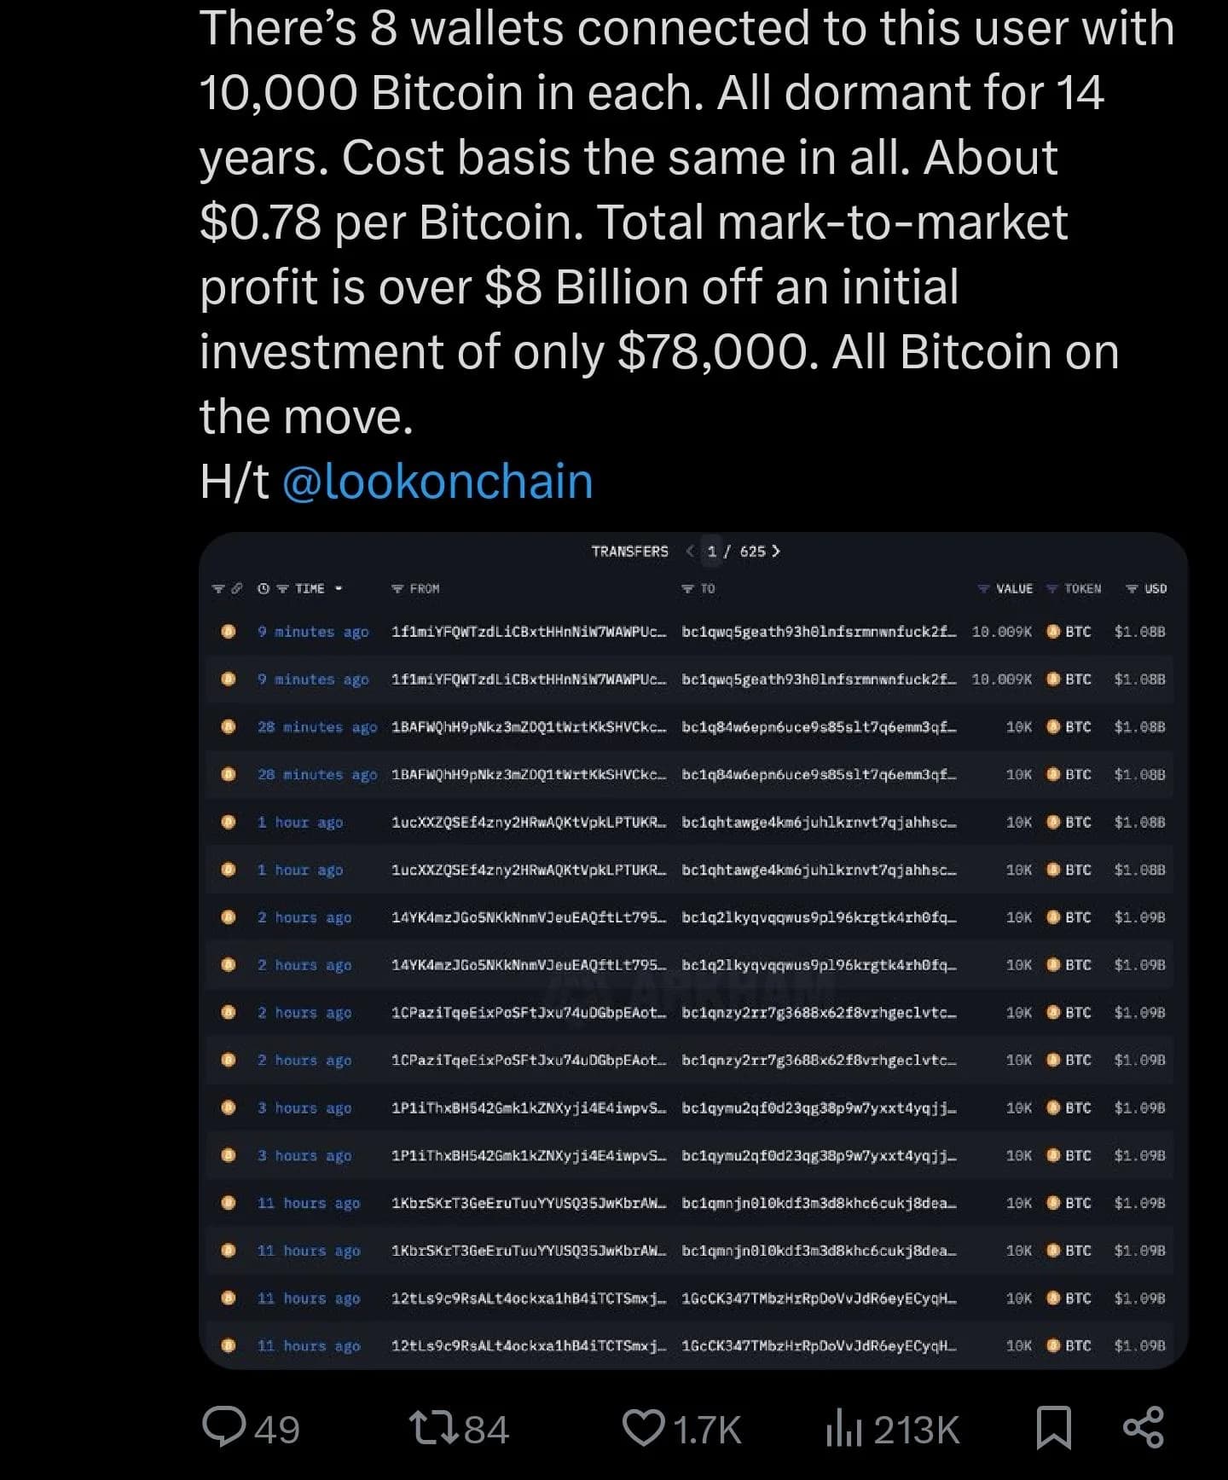Viewport: 1228px width, 1480px height.
Task: Open the view analytics bar icon
Action: coord(844,1428)
